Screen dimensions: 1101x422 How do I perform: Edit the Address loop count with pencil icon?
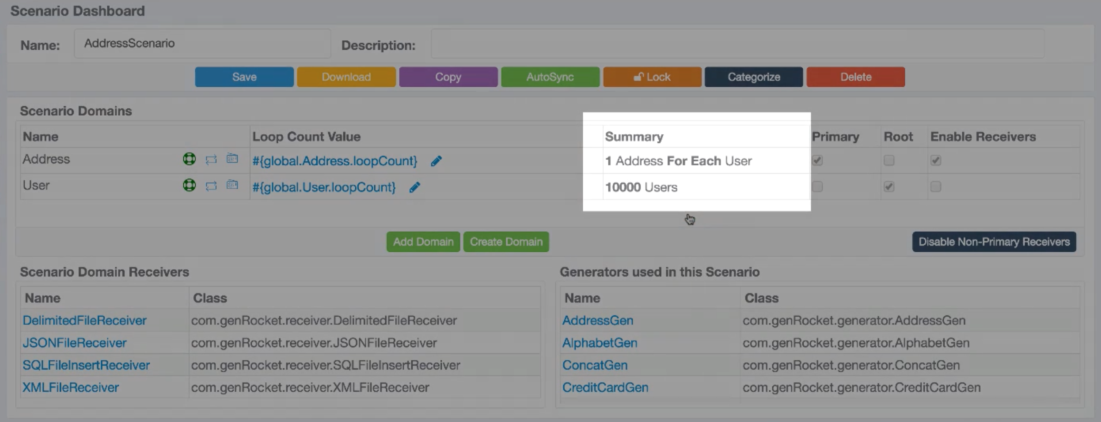coord(436,161)
